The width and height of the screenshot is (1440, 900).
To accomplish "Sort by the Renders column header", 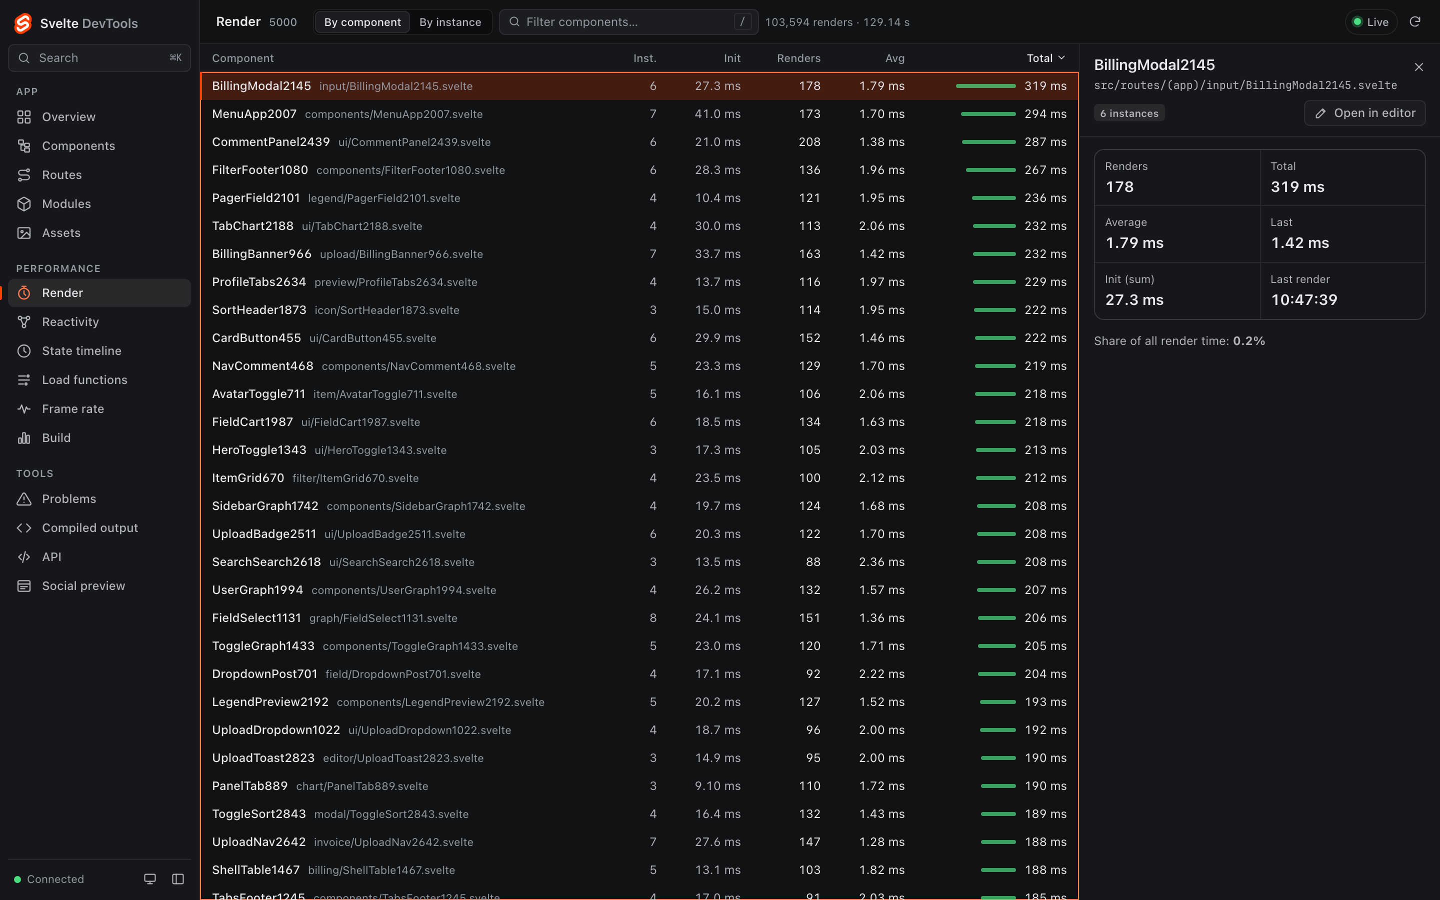I will tap(798, 57).
